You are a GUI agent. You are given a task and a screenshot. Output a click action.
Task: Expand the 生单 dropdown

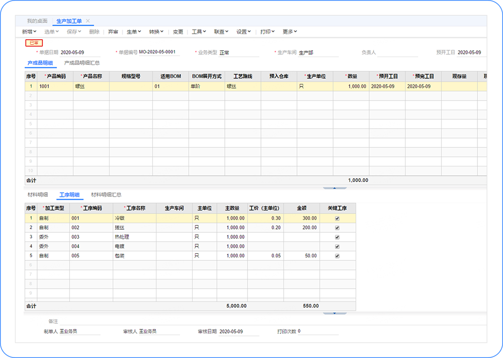(x=133, y=32)
